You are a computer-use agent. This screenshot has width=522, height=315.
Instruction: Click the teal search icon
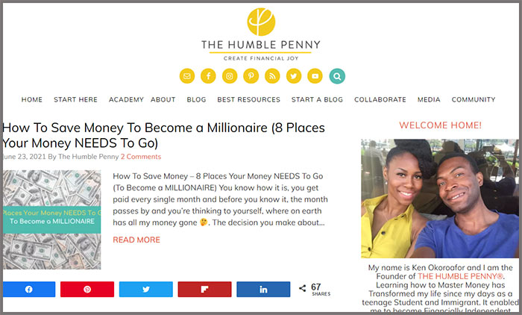point(337,76)
